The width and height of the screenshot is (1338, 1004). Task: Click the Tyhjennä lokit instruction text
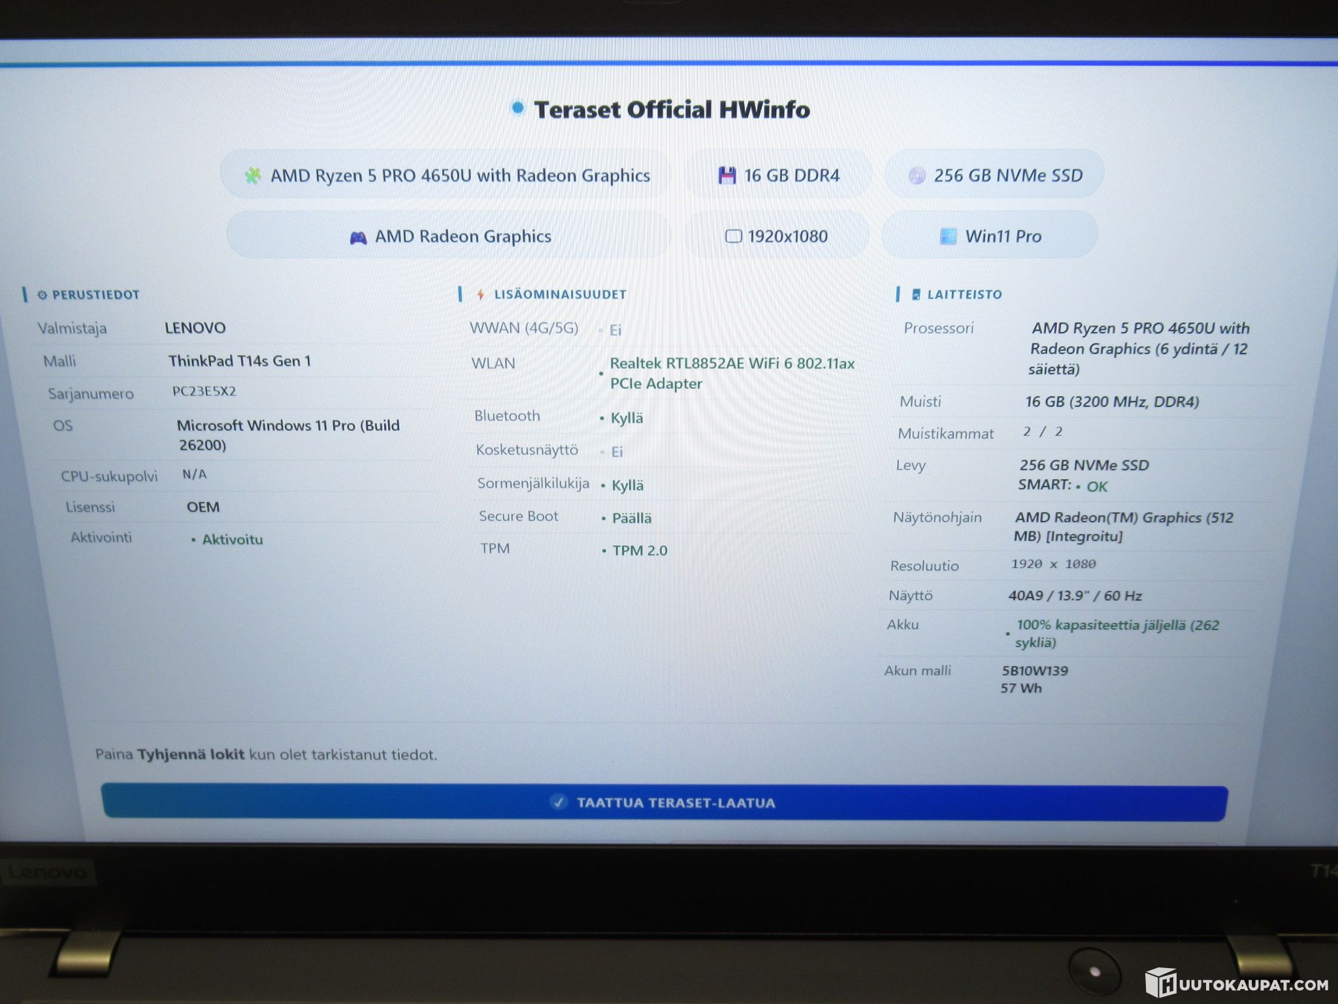point(267,754)
